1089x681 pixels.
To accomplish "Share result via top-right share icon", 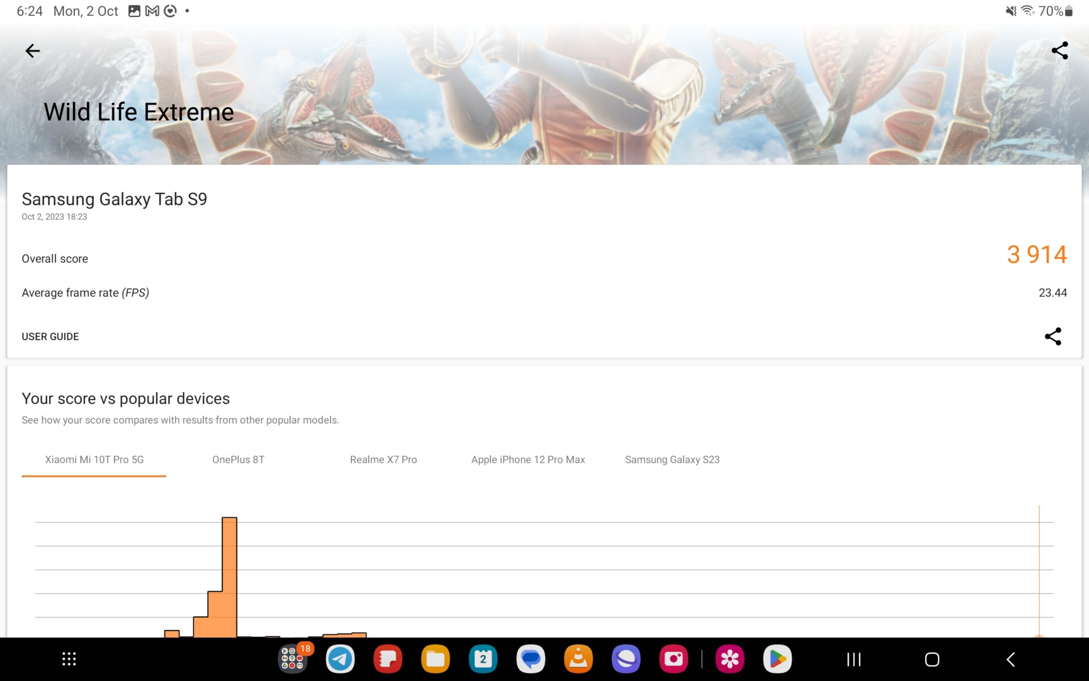I will point(1060,51).
